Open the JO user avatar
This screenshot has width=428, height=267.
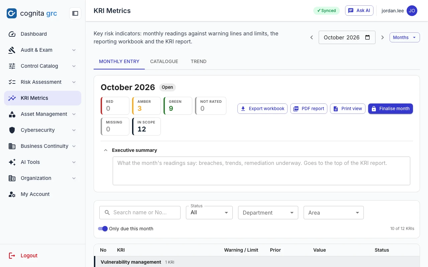pos(412,11)
